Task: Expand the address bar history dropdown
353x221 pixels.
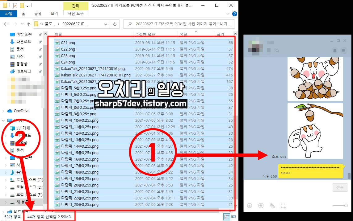Action: pyautogui.click(x=105, y=24)
